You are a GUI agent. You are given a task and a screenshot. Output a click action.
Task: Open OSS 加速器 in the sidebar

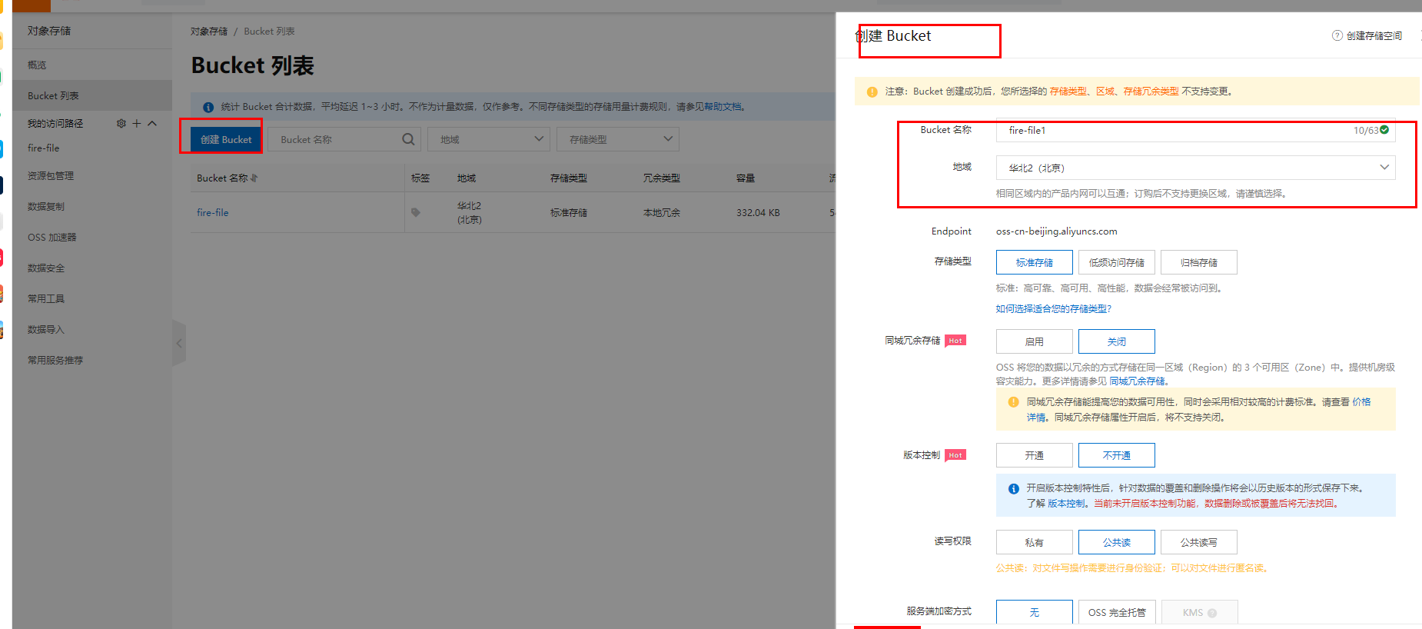coord(52,237)
